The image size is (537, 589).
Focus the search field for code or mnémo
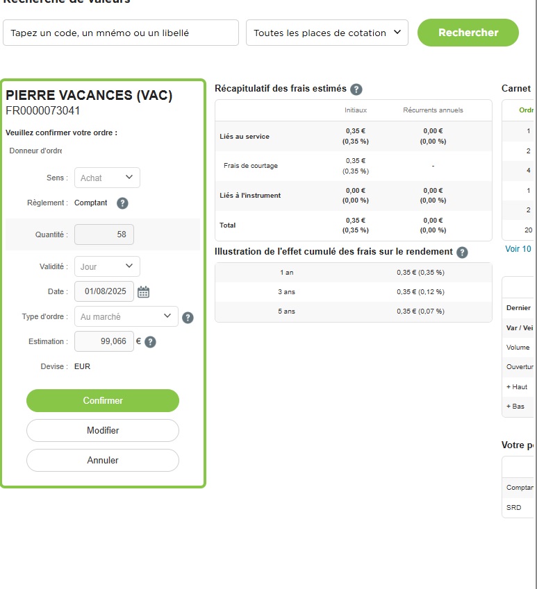[x=121, y=33]
